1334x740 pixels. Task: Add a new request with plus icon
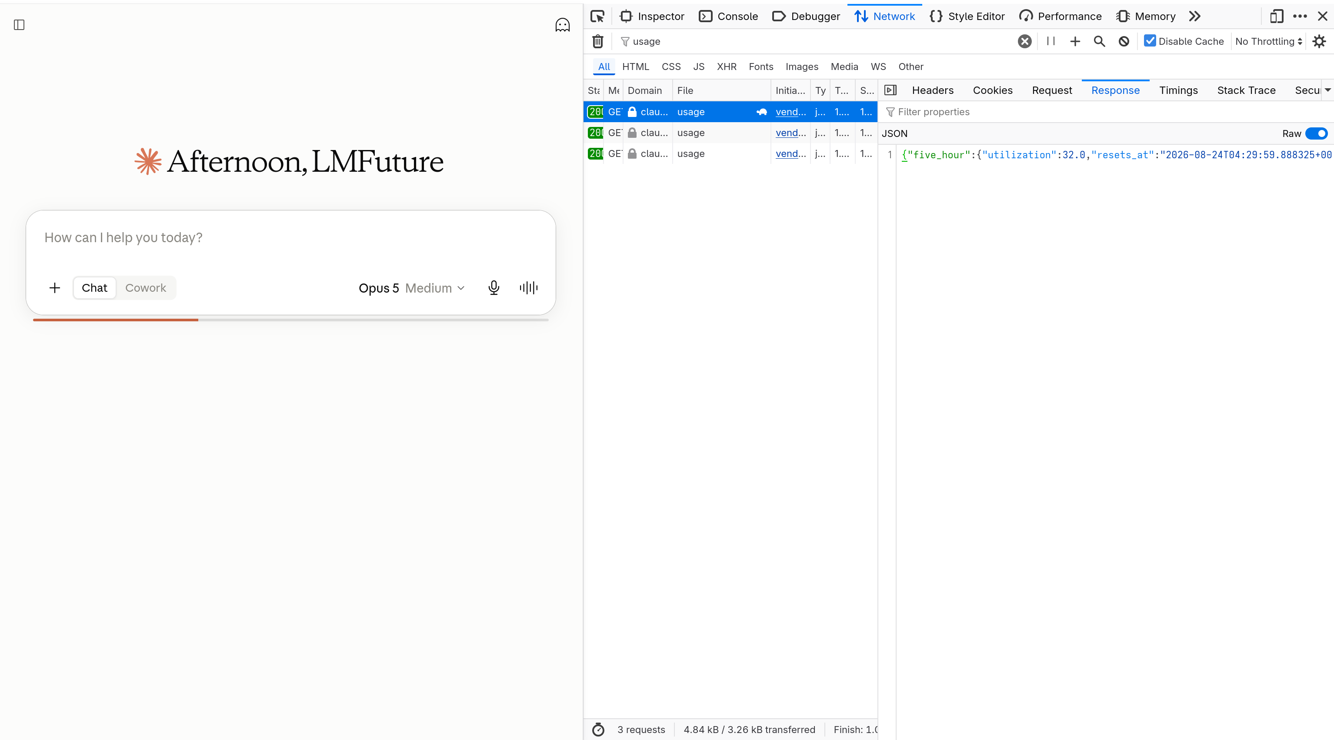[x=1075, y=41]
